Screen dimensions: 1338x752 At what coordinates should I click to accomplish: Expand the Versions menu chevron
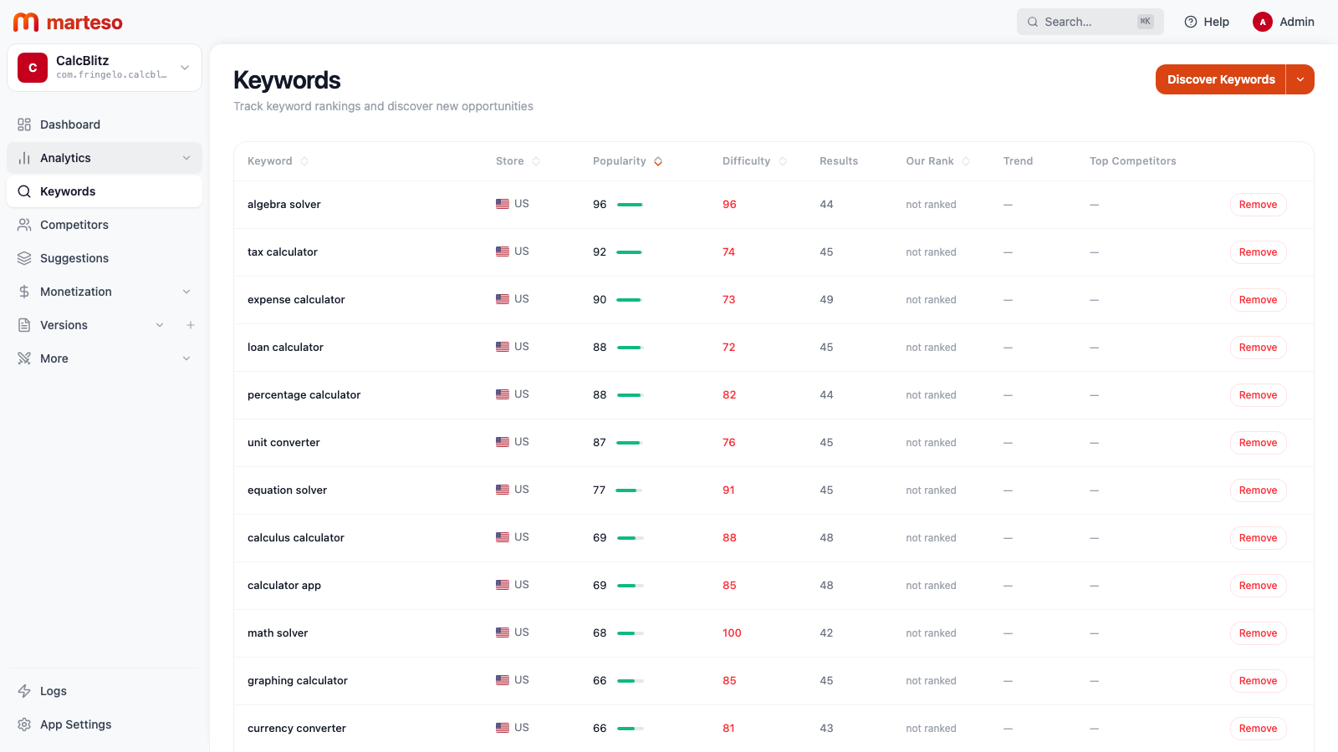[160, 325]
